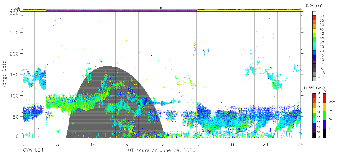
Task: Click the white top segment of ELEV colorbar
Action: tap(314, 13)
